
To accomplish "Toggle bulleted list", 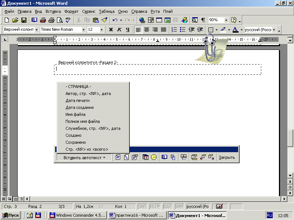I will tap(183, 30).
